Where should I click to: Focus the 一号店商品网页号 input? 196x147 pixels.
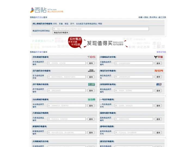134,106
